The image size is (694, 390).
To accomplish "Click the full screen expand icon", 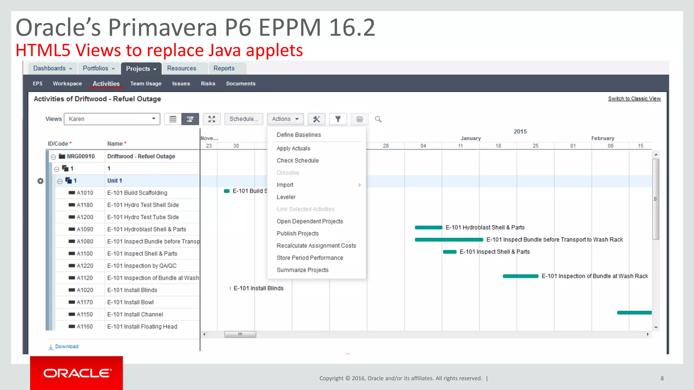I will pyautogui.click(x=212, y=119).
